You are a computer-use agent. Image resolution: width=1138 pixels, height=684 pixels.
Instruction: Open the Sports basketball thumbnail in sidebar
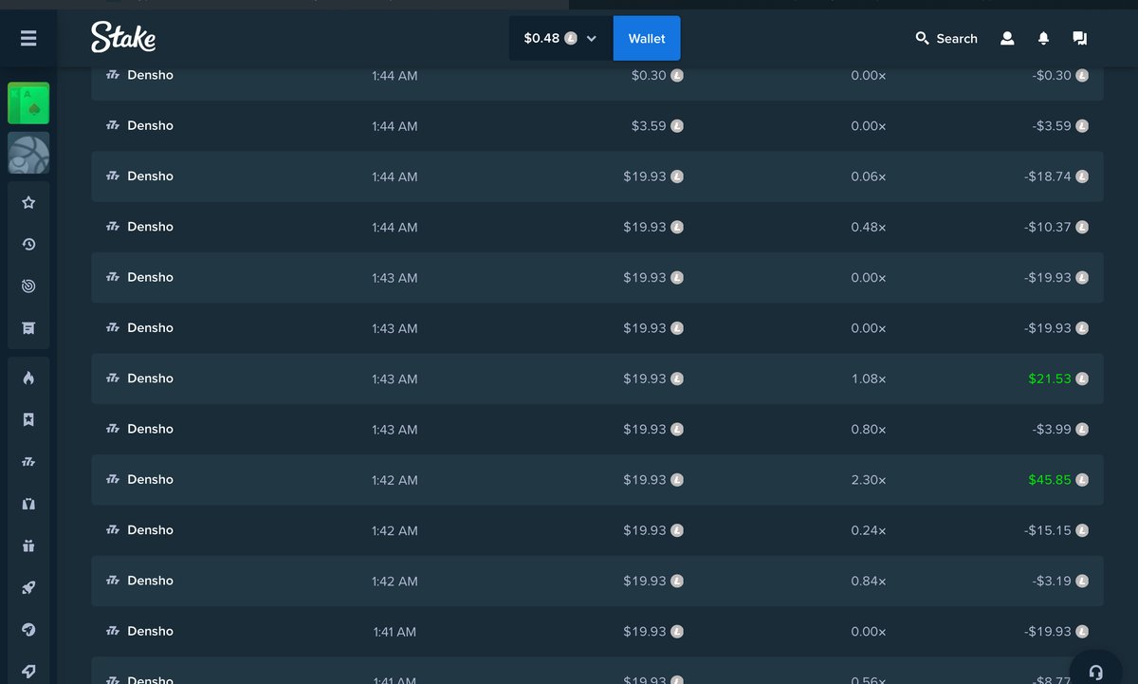pos(28,153)
